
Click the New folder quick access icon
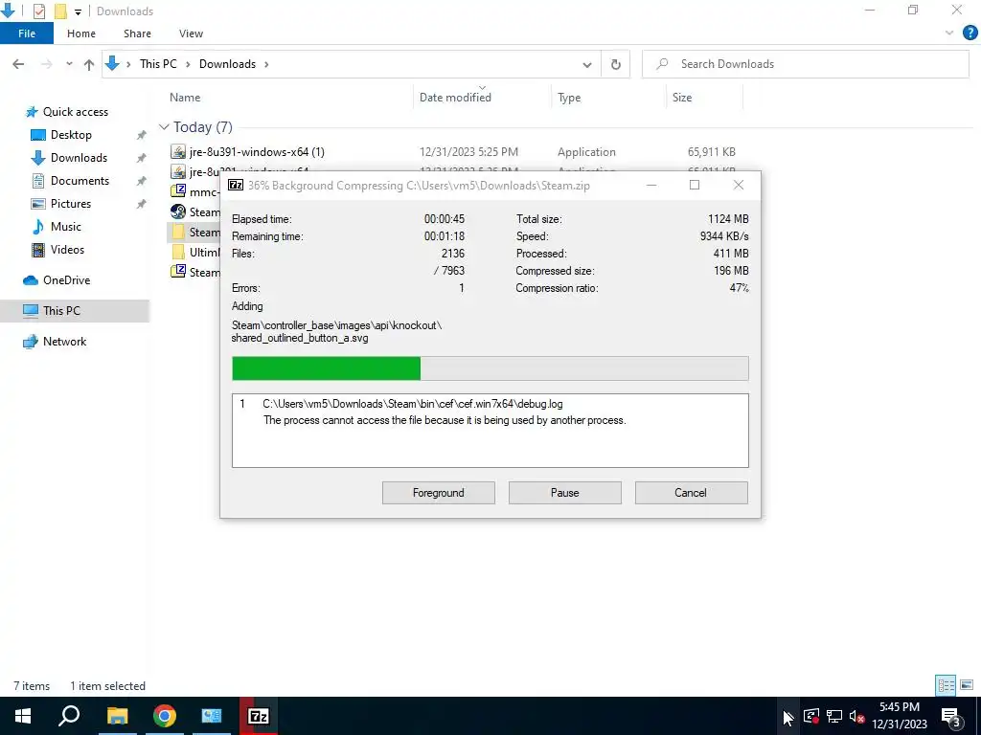click(x=60, y=11)
